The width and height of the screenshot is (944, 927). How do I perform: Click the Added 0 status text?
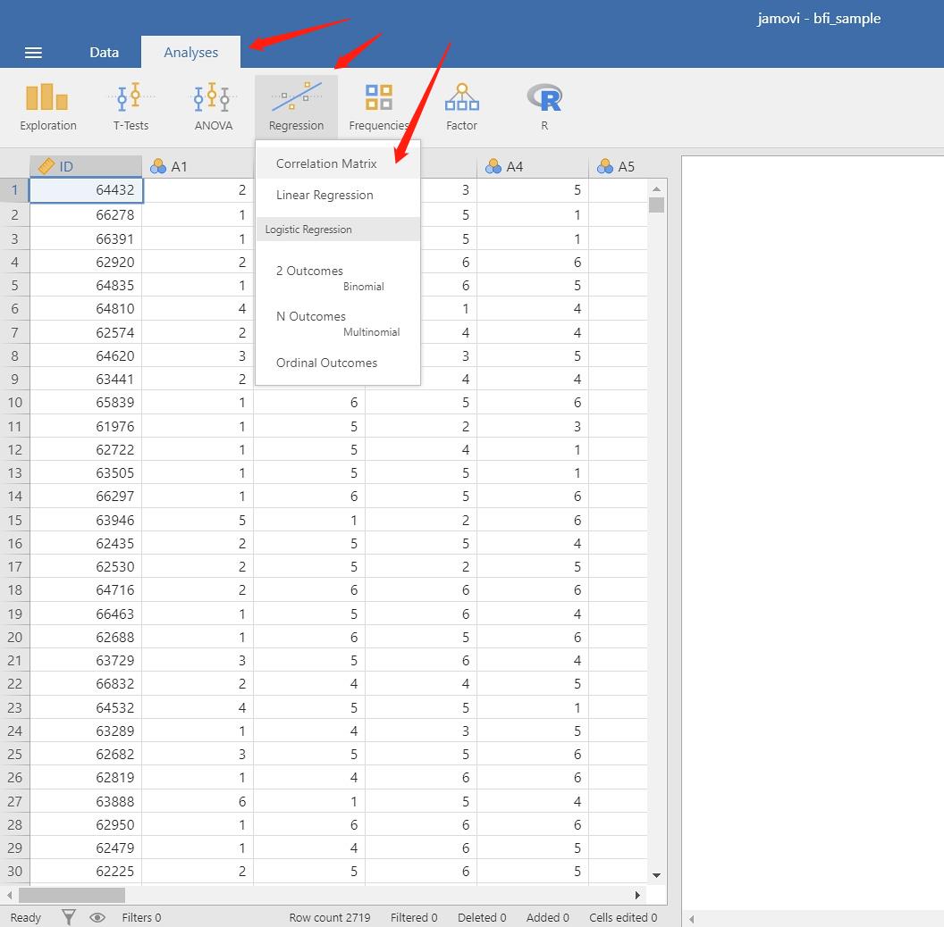(547, 917)
